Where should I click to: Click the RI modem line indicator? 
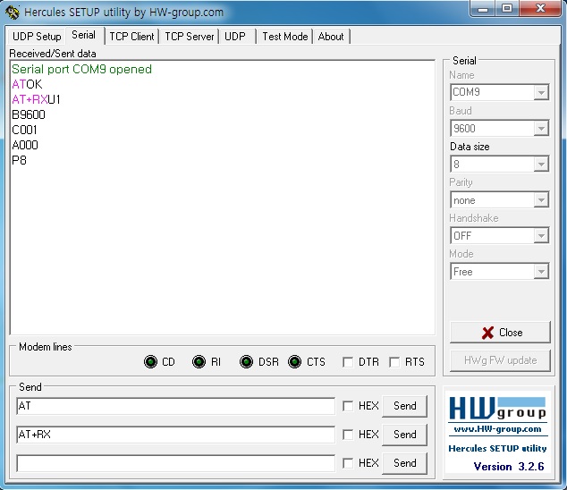tap(199, 361)
